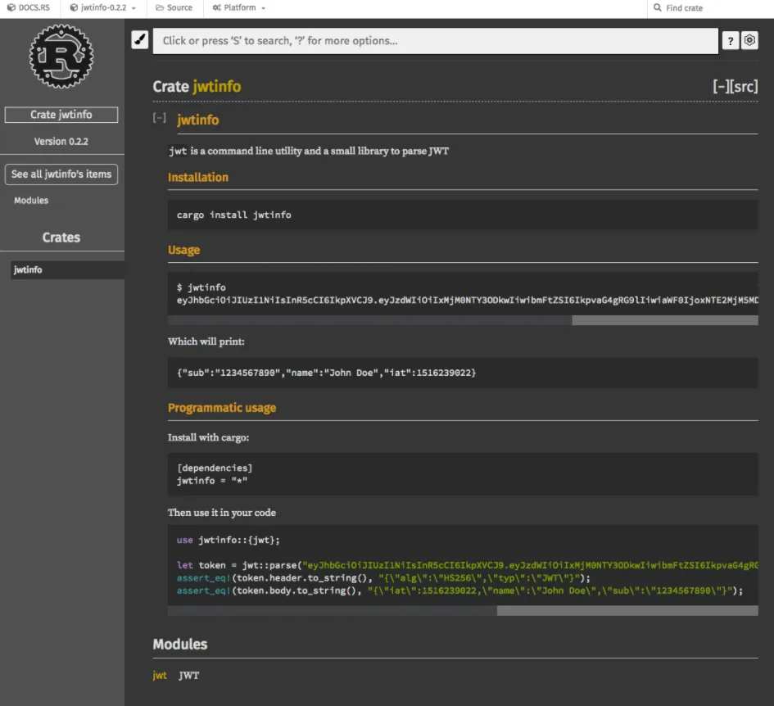The image size is (774, 706).
Task: Click the DOCS.RS globe icon
Action: (11, 8)
